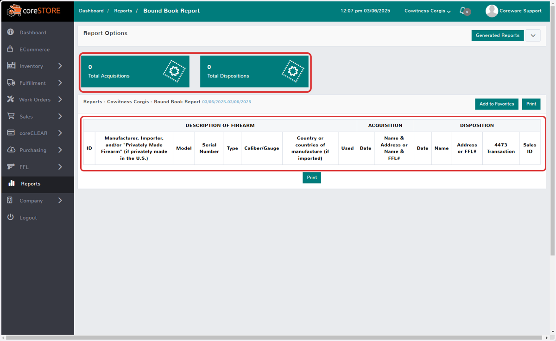Click the Sales cart icon
Viewport: 556px width, 341px height.
11,116
